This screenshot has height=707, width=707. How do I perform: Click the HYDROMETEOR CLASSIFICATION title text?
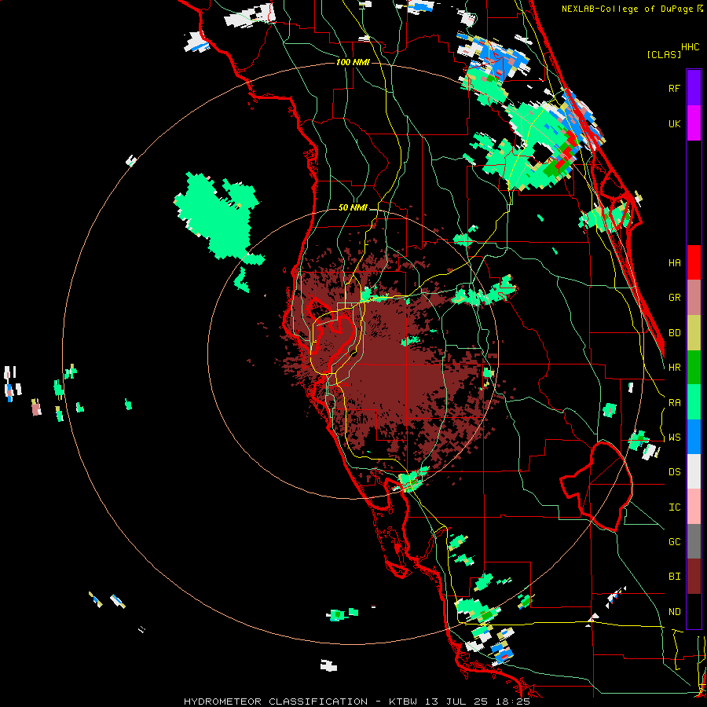point(275,702)
